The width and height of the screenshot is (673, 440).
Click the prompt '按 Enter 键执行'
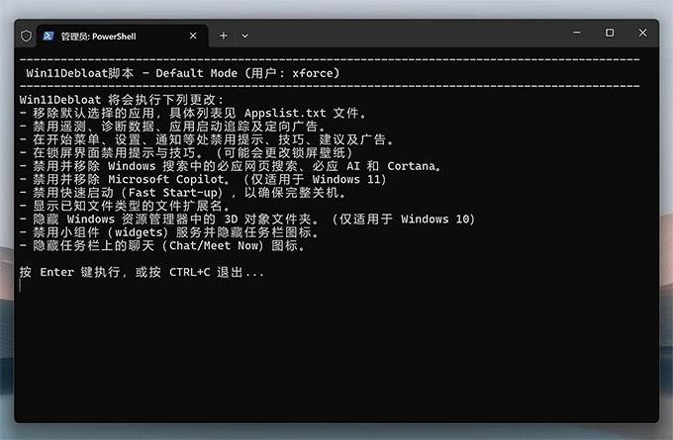click(x=142, y=272)
